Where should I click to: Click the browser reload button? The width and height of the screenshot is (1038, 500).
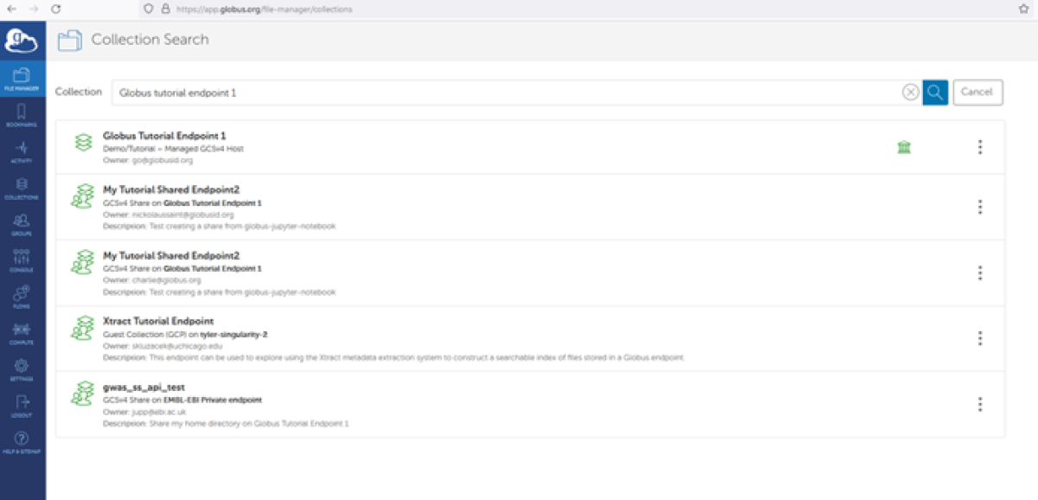[55, 9]
